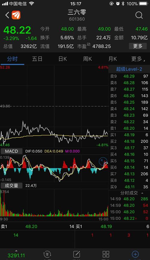Image resolution: width=150 pixels, height=260 pixels.
Task: Tap the 卖9 row at 48.29
Action: (129, 76)
